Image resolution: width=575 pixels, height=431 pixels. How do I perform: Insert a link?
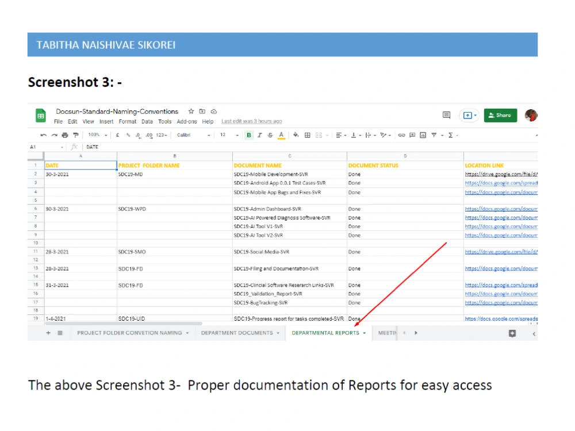401,135
